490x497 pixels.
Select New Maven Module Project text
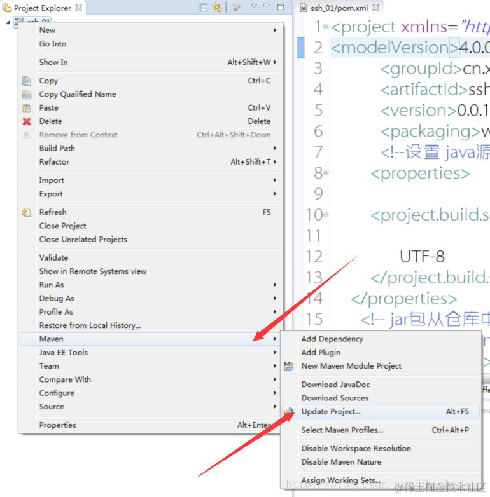coord(351,366)
